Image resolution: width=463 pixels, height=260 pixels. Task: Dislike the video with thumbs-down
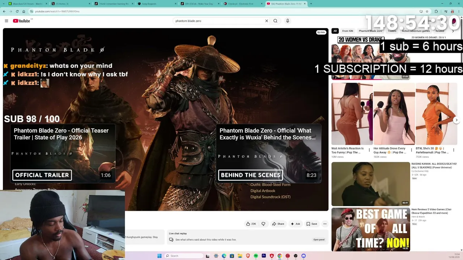(x=263, y=224)
